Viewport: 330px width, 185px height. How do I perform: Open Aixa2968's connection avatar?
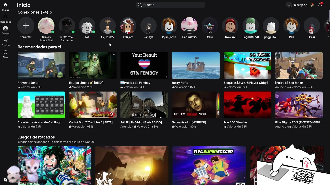pos(230,26)
